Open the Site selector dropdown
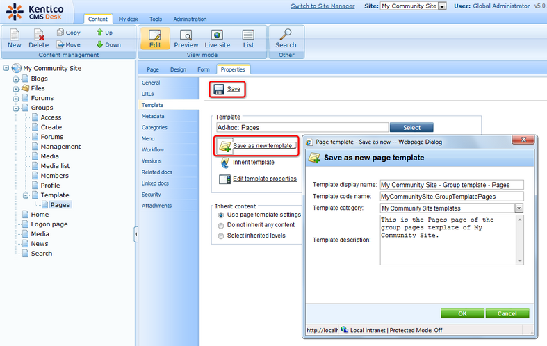This screenshot has width=547, height=346. 442,6
